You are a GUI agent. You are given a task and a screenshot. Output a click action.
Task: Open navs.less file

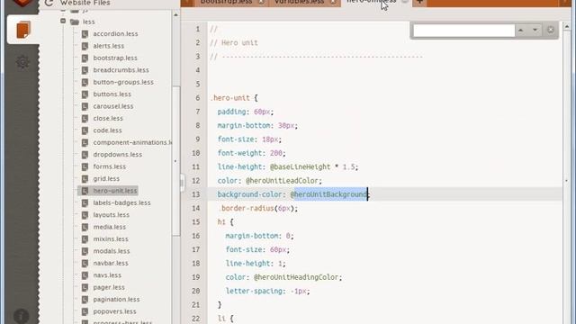pyautogui.click(x=107, y=275)
